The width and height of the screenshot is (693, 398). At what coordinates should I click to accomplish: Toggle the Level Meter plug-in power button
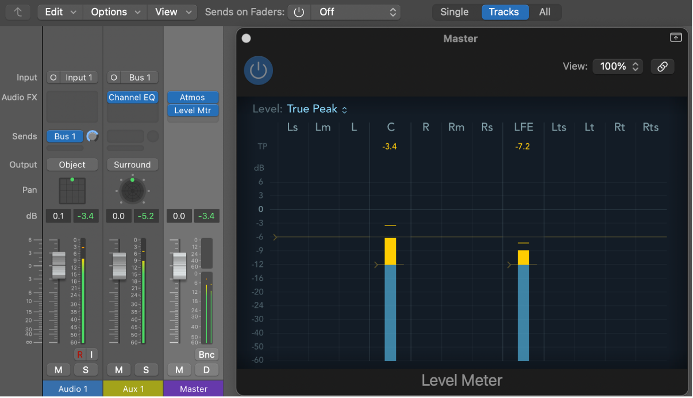click(259, 70)
